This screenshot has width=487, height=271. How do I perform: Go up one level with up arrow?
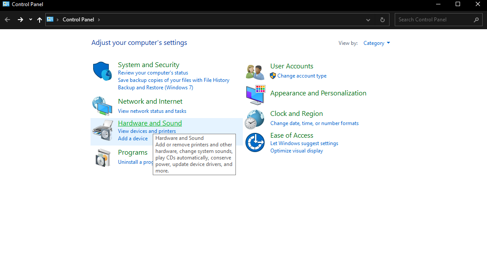pos(40,20)
